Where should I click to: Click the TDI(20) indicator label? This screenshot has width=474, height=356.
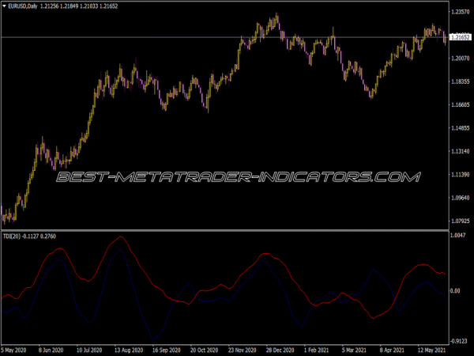pos(14,235)
